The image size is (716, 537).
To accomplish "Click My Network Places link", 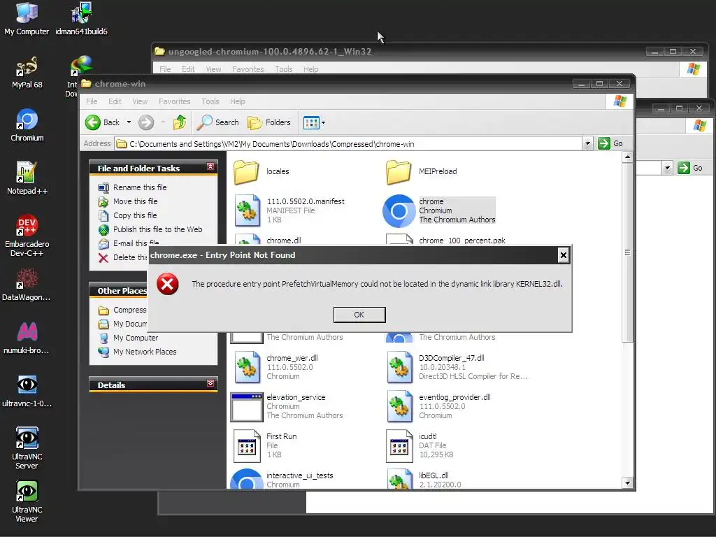I will tap(145, 352).
